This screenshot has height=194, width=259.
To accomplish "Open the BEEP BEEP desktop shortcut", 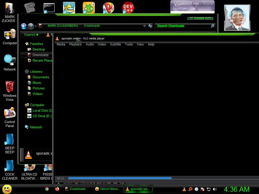I will 10,139.
